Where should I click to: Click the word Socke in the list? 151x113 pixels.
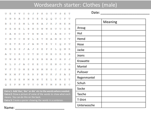click(x=81, y=89)
